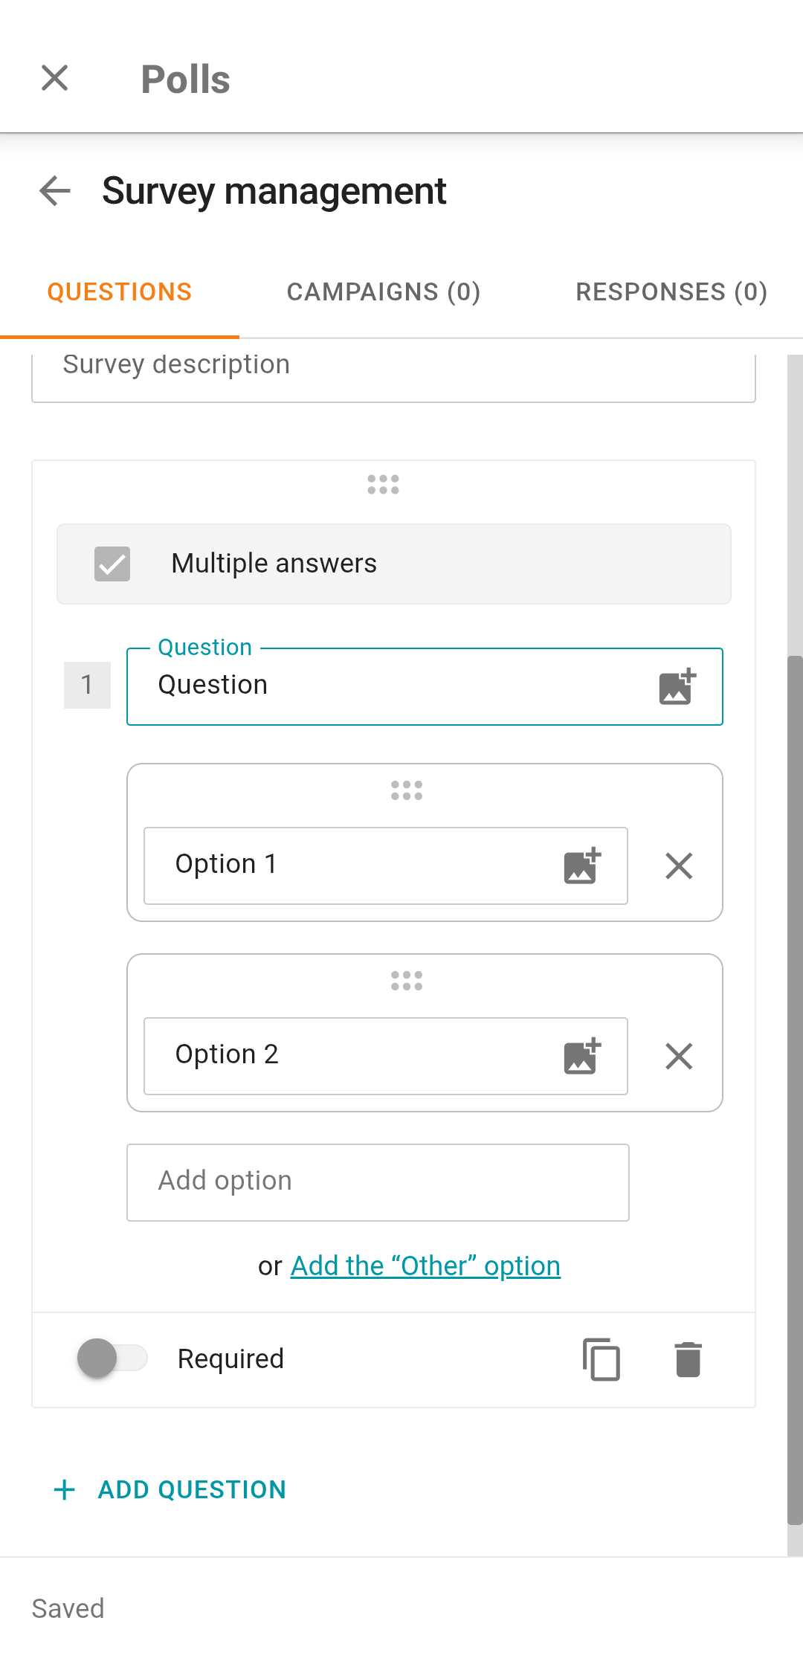The image size is (803, 1673).
Task: Grab the Option 1 drag handle
Action: click(407, 791)
